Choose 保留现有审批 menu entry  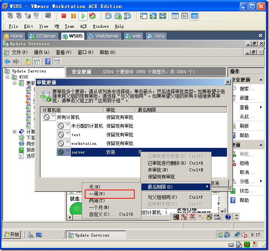pos(176,177)
